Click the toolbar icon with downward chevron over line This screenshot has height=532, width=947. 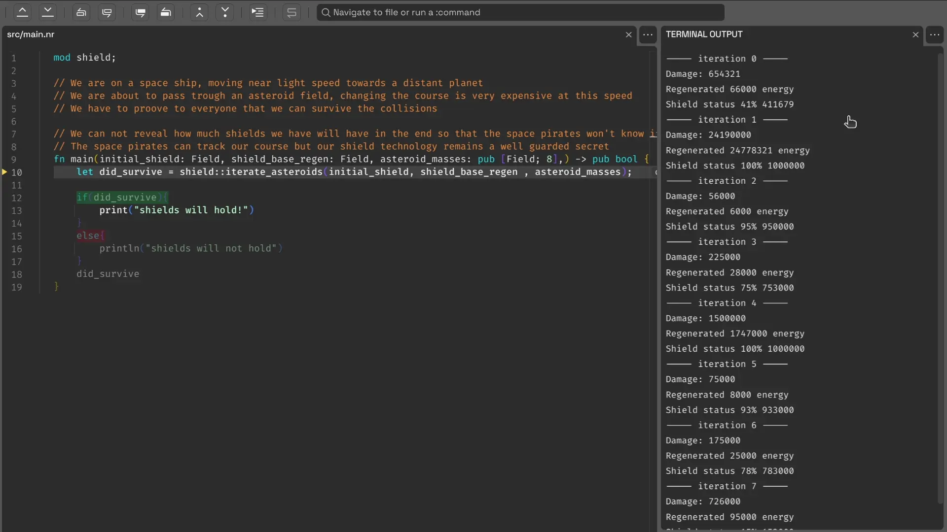coord(48,12)
